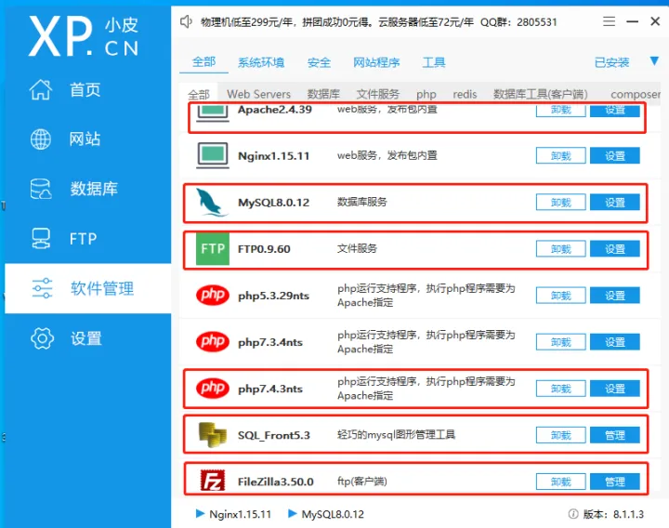Switch to the 系统环境 tab

coord(261,62)
